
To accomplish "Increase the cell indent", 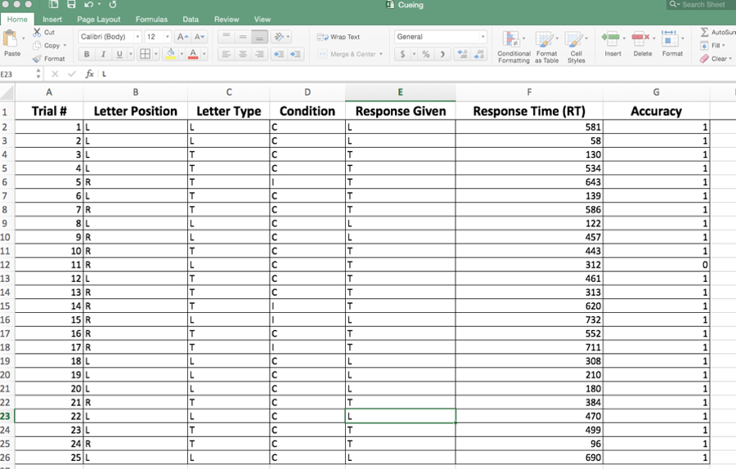I will (295, 54).
